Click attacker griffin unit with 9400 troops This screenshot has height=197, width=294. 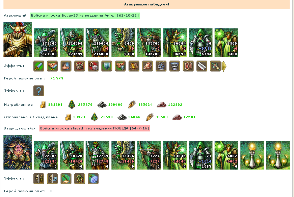pyautogui.click(x=123, y=43)
